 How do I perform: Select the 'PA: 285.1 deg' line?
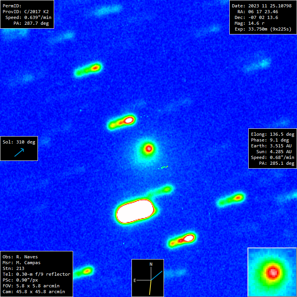277,163
